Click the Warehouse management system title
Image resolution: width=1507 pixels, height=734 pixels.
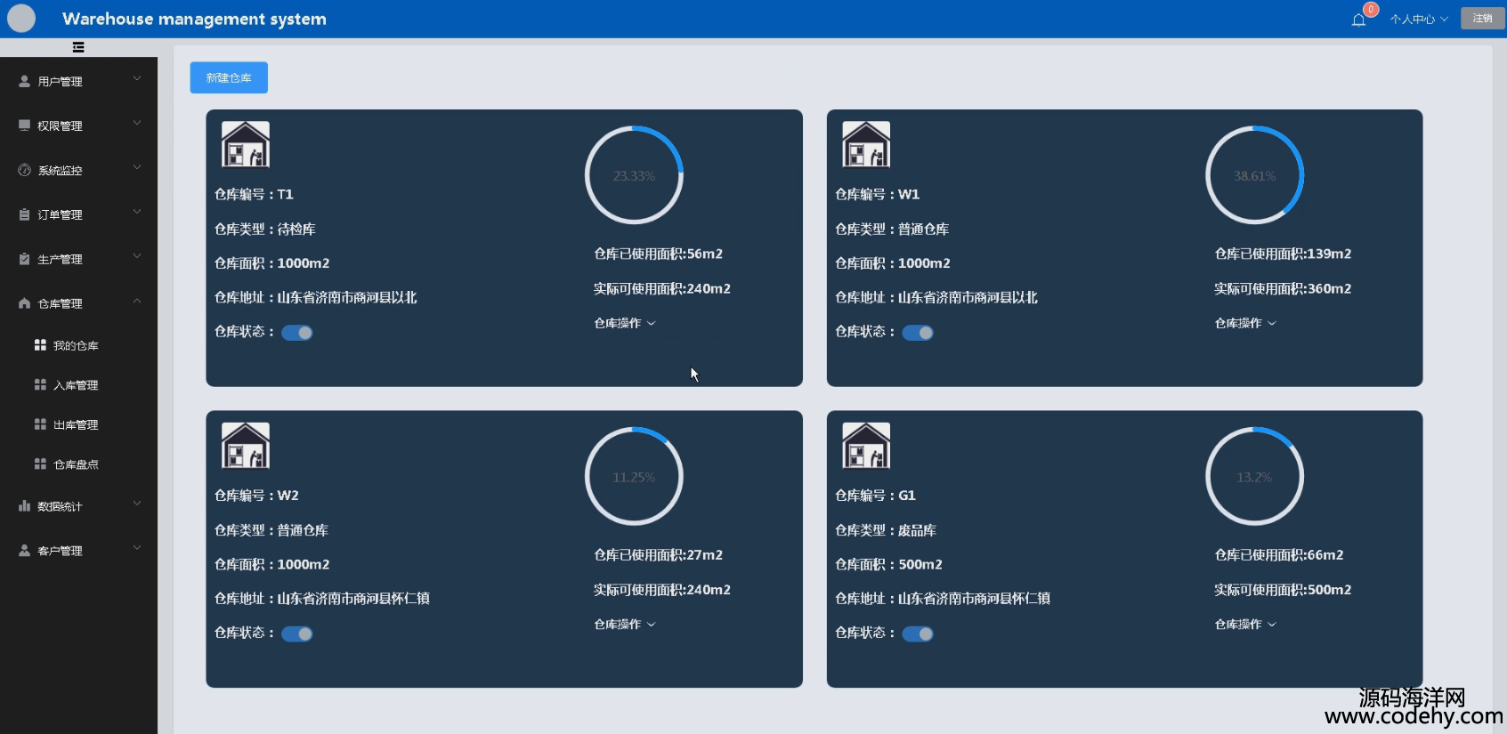point(194,19)
